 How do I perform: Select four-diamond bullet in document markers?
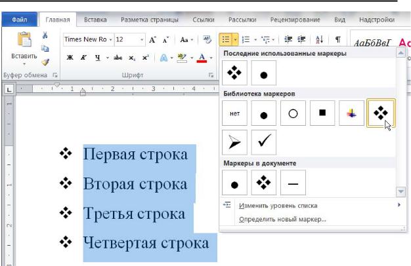(264, 183)
